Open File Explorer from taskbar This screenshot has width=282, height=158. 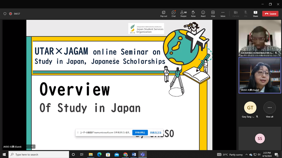coord(91,155)
